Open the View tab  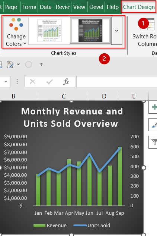(79, 7)
